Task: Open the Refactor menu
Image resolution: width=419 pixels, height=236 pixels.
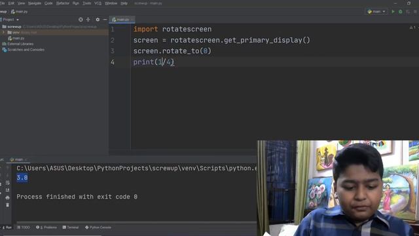Action: [x=63, y=3]
